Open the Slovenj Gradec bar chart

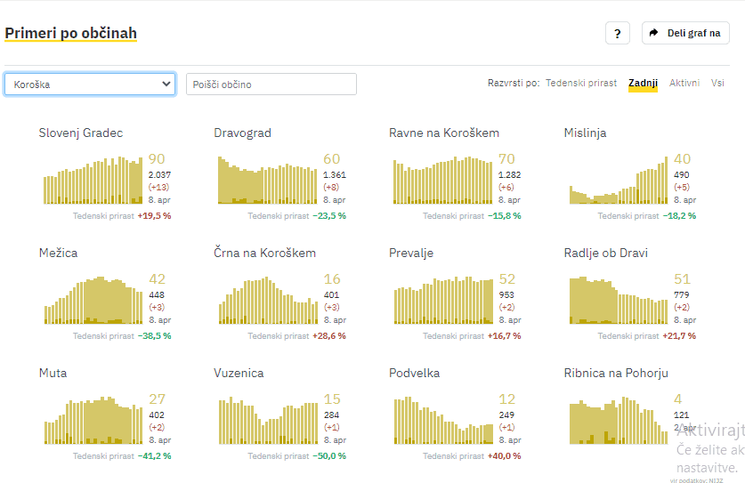93,181
